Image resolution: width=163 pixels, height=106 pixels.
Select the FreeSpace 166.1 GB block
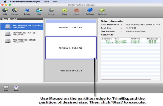pos(71,70)
